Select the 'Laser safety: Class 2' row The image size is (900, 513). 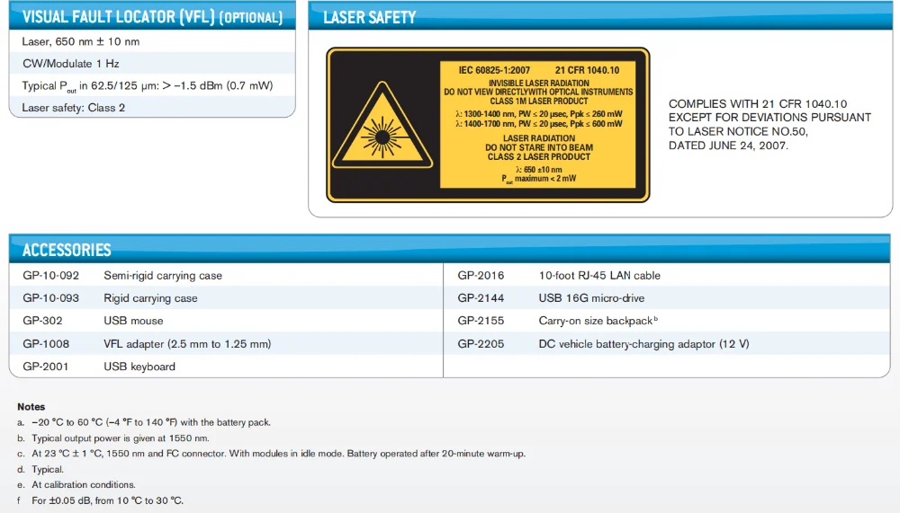[152, 107]
